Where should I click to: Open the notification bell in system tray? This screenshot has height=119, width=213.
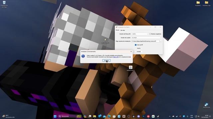coord(210,116)
